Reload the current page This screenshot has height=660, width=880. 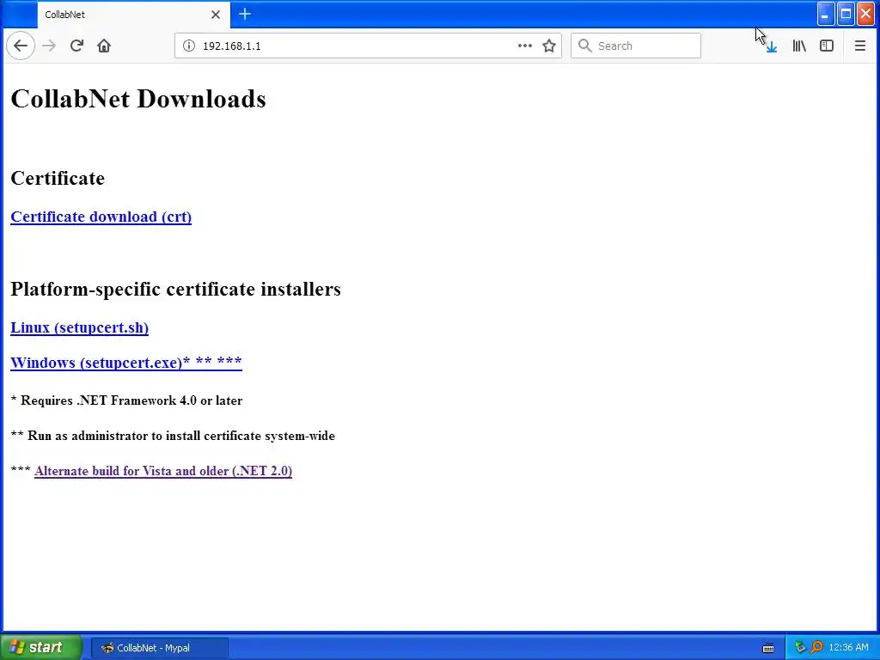76,46
